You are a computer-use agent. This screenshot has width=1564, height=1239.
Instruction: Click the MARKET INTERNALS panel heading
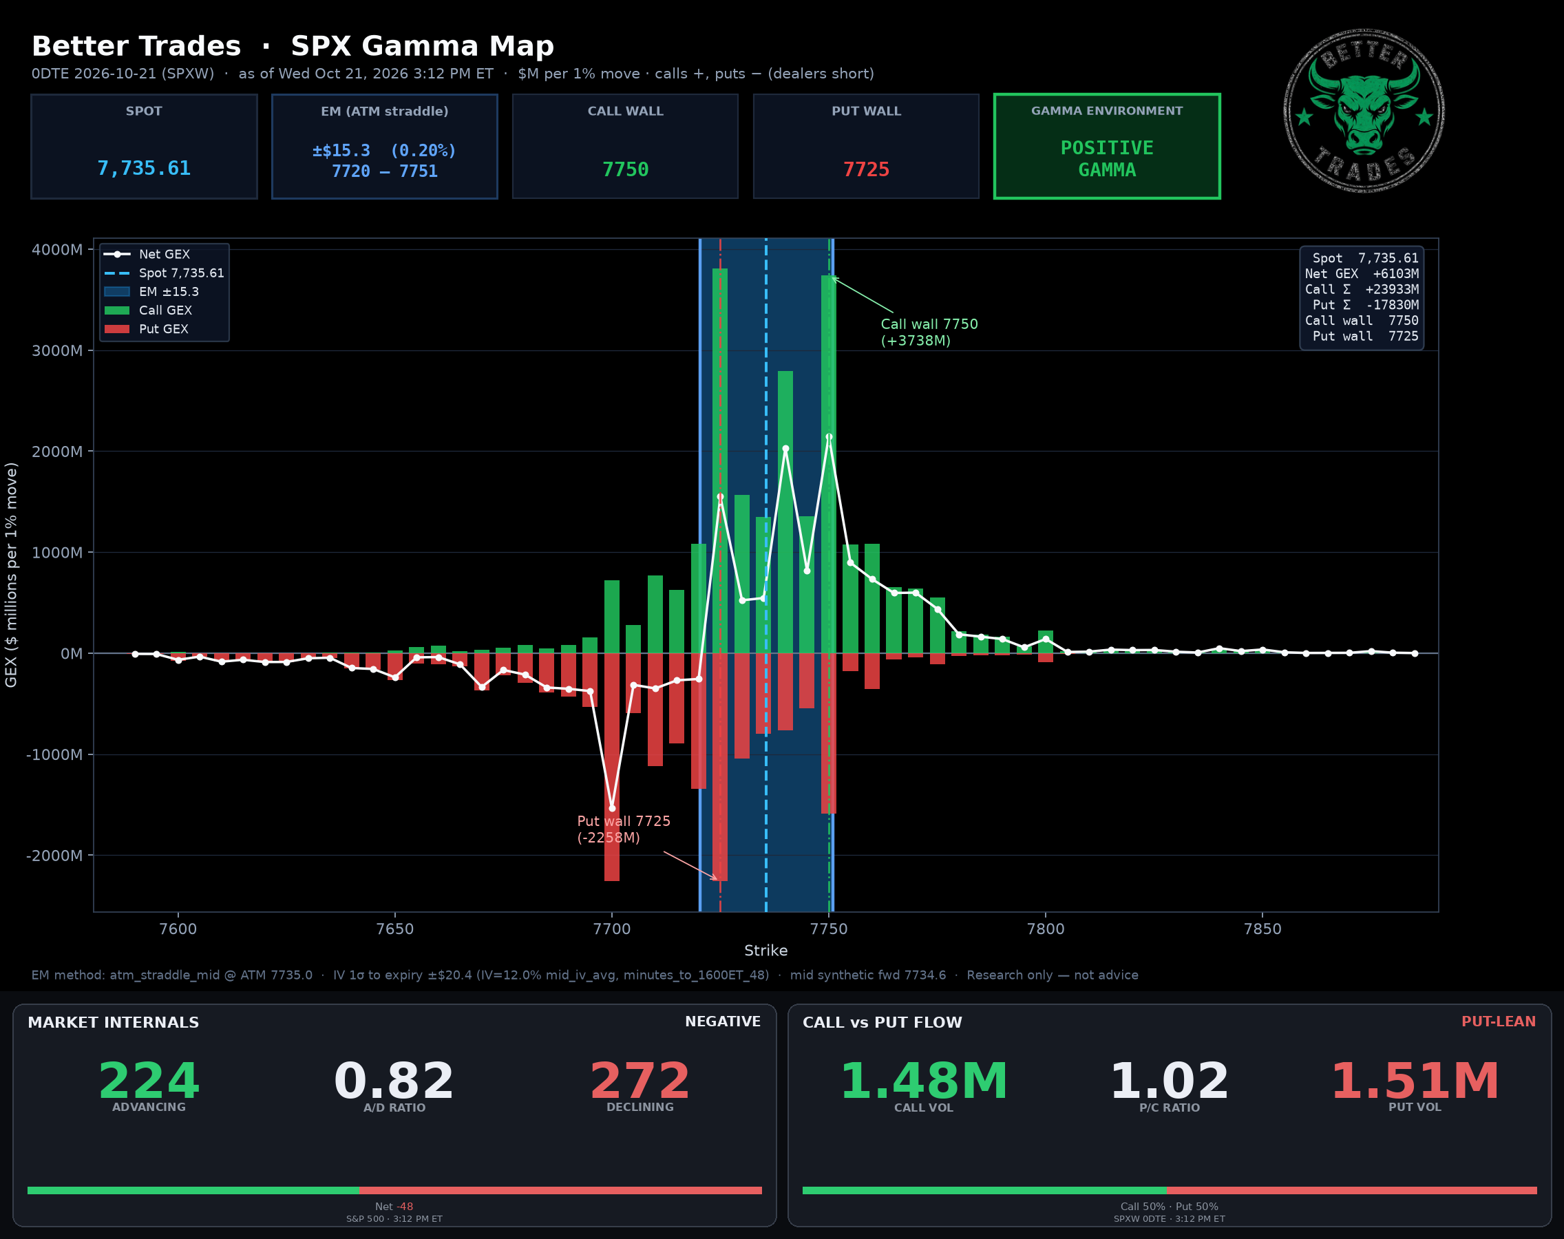(x=113, y=1022)
